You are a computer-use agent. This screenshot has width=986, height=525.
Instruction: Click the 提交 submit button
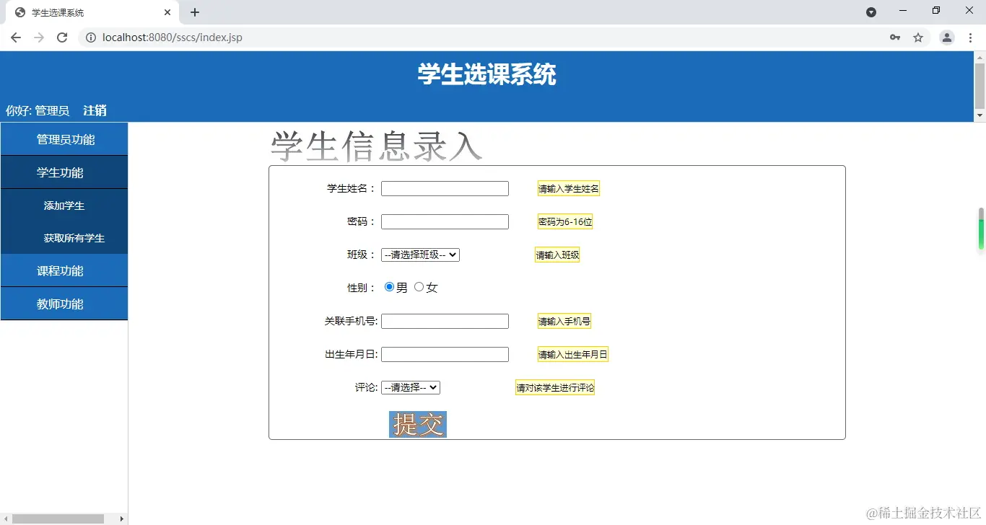point(417,424)
